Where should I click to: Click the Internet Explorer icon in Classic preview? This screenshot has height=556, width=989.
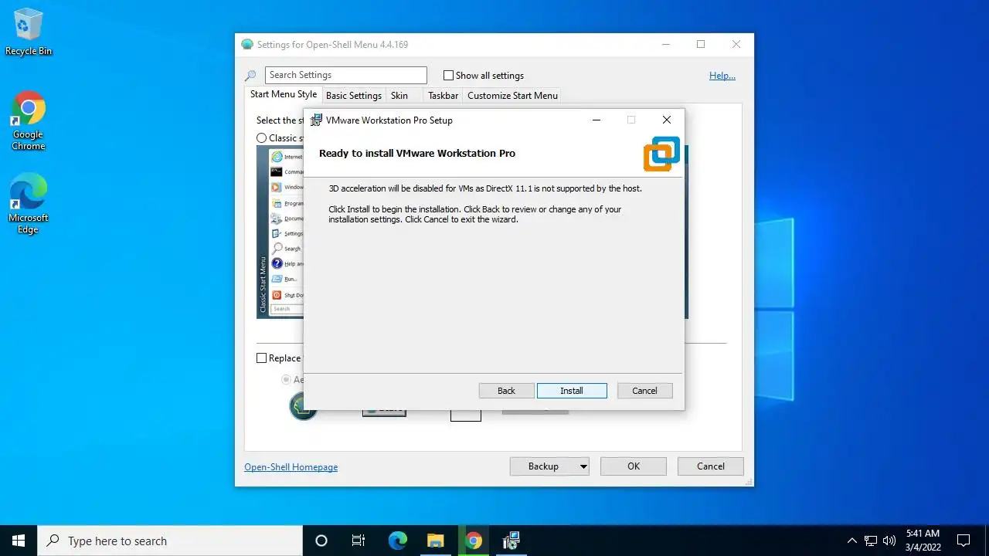(x=277, y=156)
